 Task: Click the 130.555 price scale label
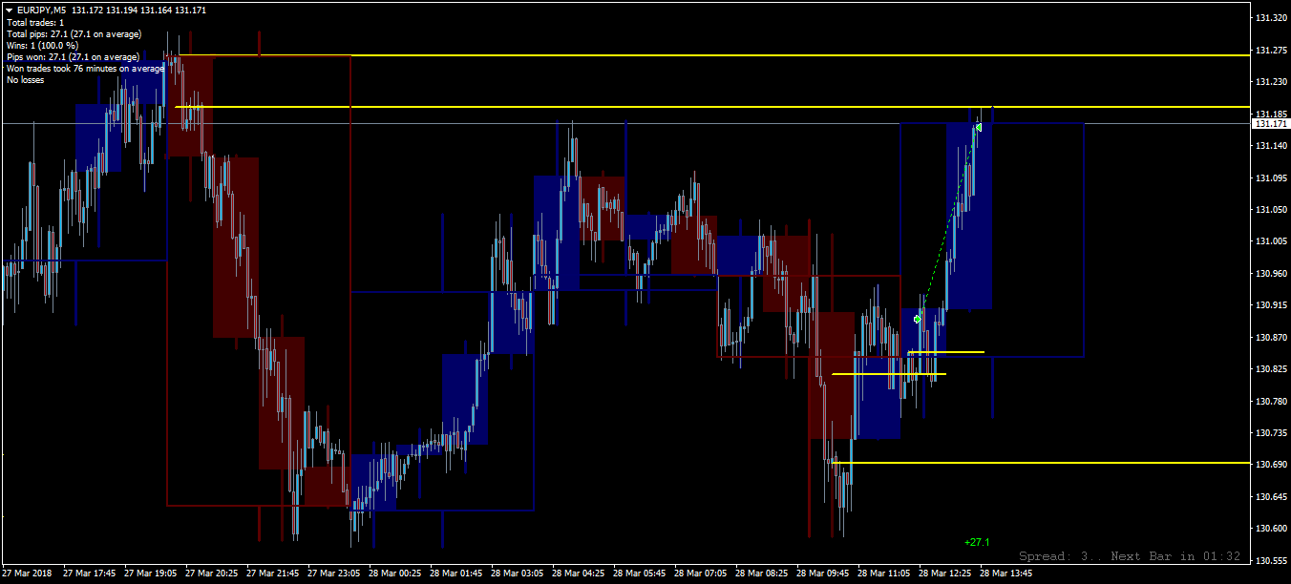pos(1271,560)
